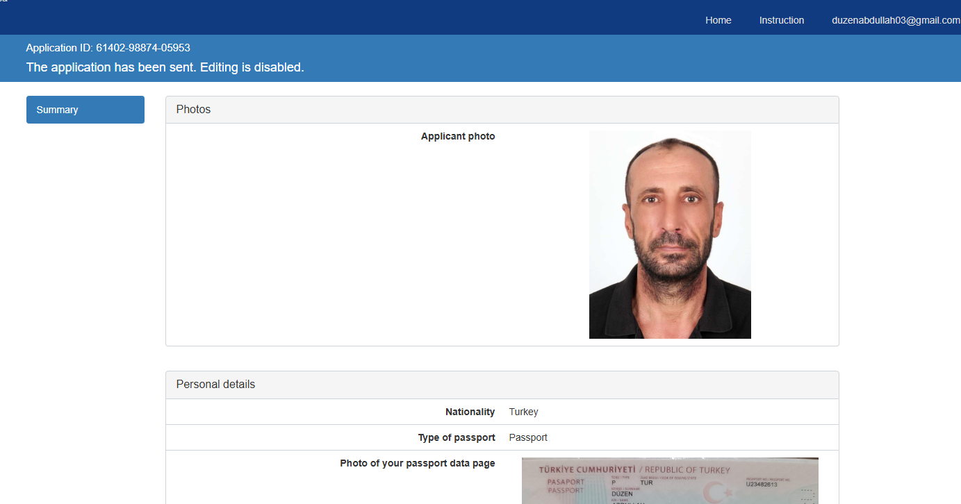This screenshot has height=504, width=961.
Task: Click 'Photo of your passport data page' label
Action: 418,463
